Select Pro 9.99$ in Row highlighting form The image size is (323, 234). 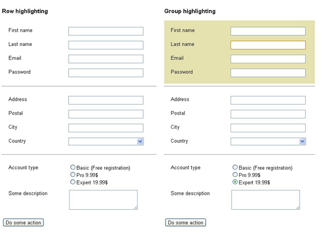pyautogui.click(x=73, y=175)
